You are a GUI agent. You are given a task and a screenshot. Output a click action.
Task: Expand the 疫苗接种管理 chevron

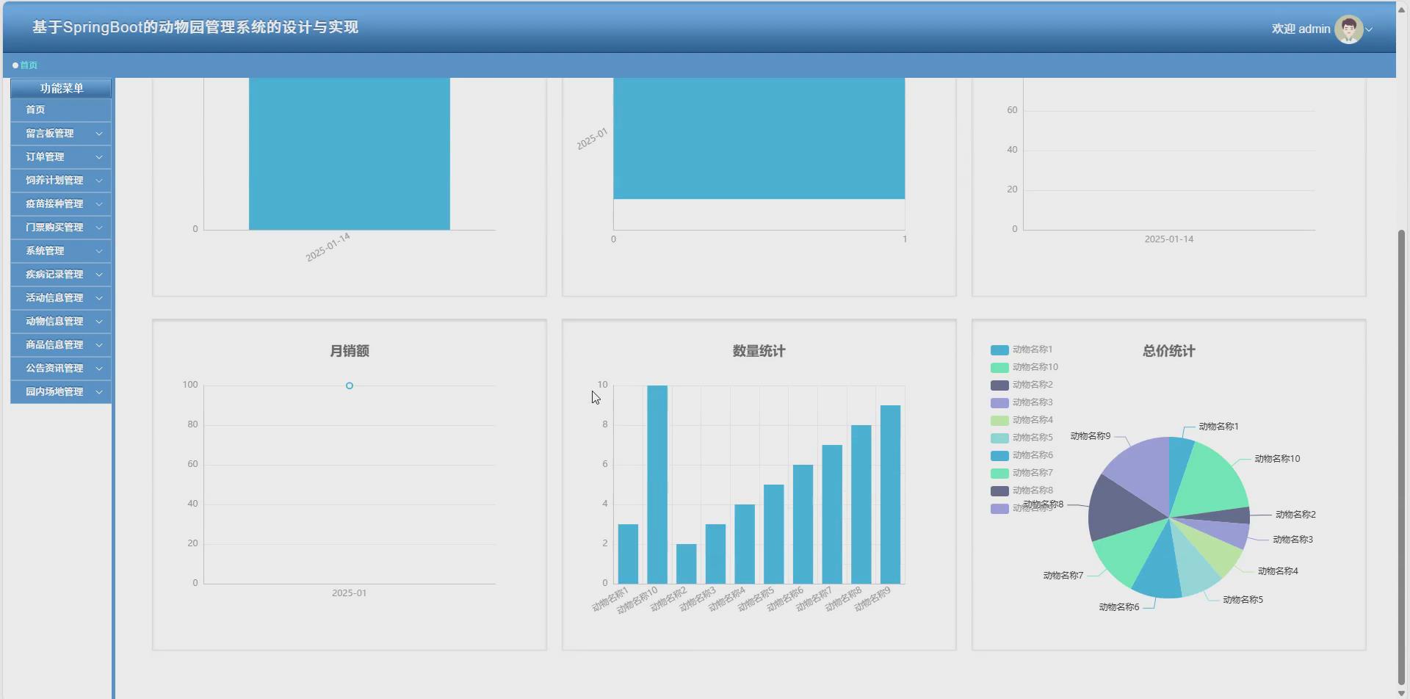tap(99, 204)
